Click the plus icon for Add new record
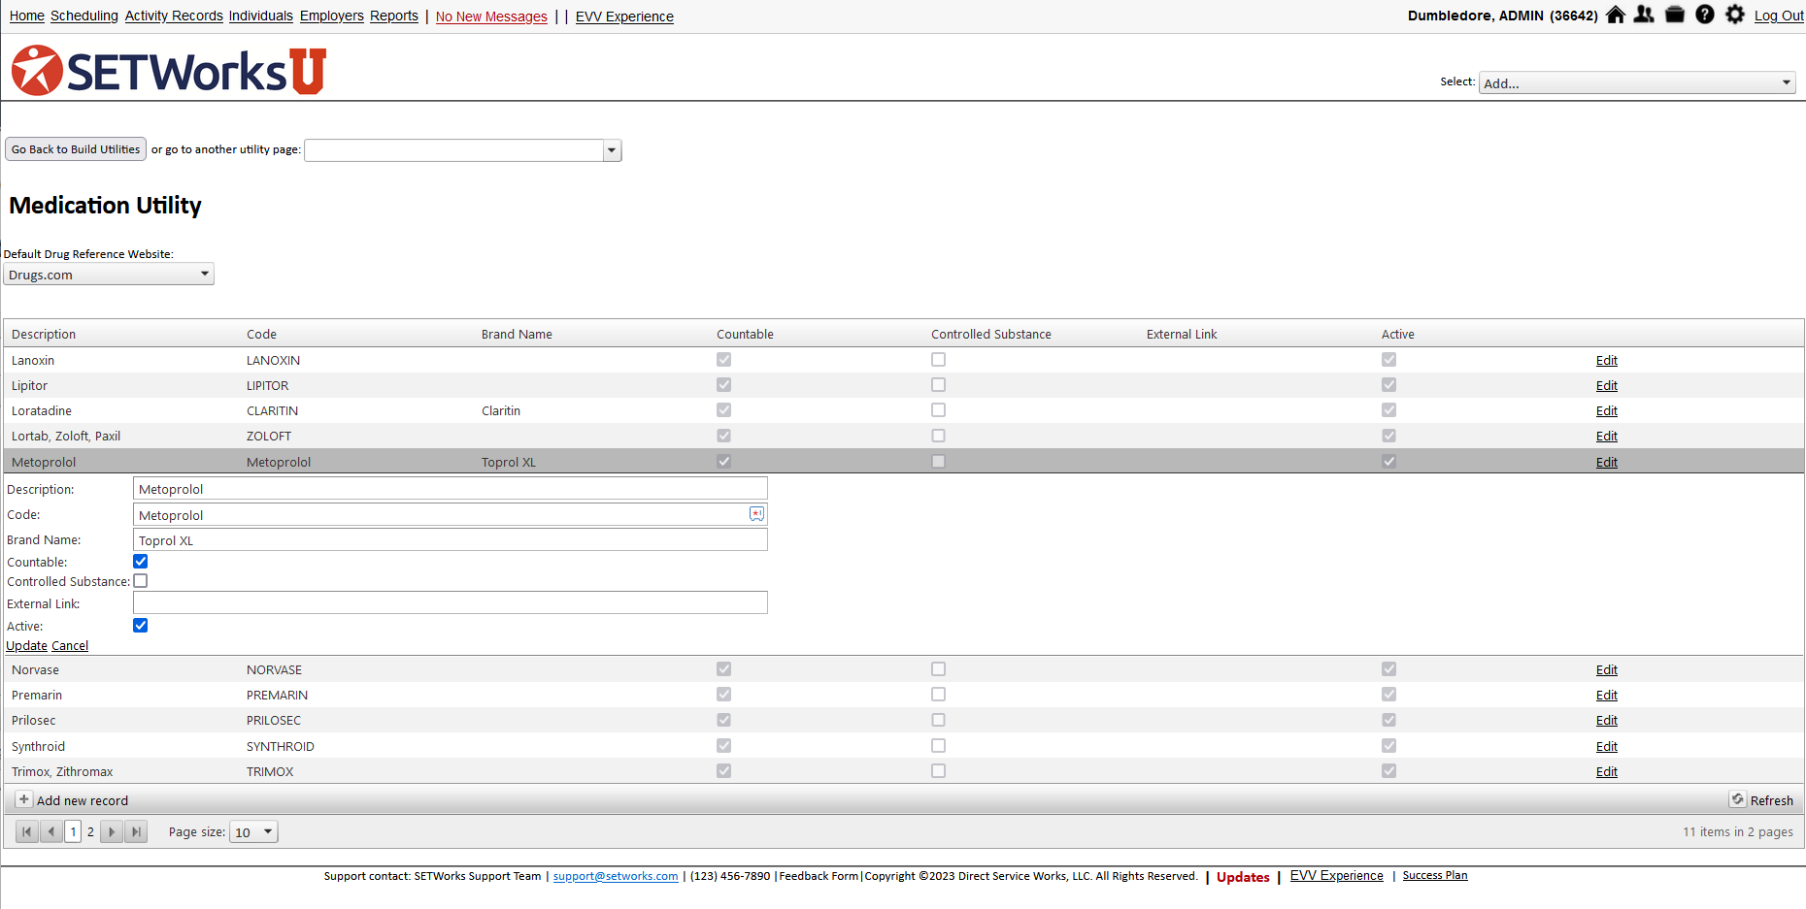 point(24,799)
